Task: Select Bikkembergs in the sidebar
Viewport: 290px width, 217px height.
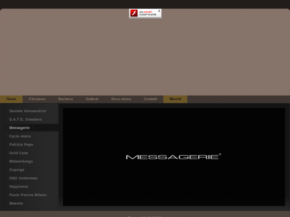Action: [x=21, y=161]
